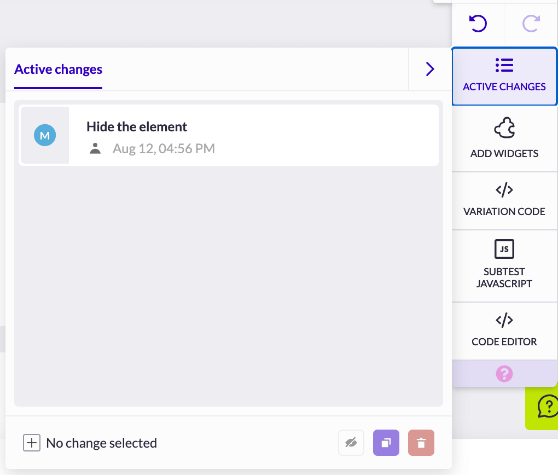Viewport: 558px width, 475px height.
Task: Collapse the panel with the right chevron
Action: 430,69
